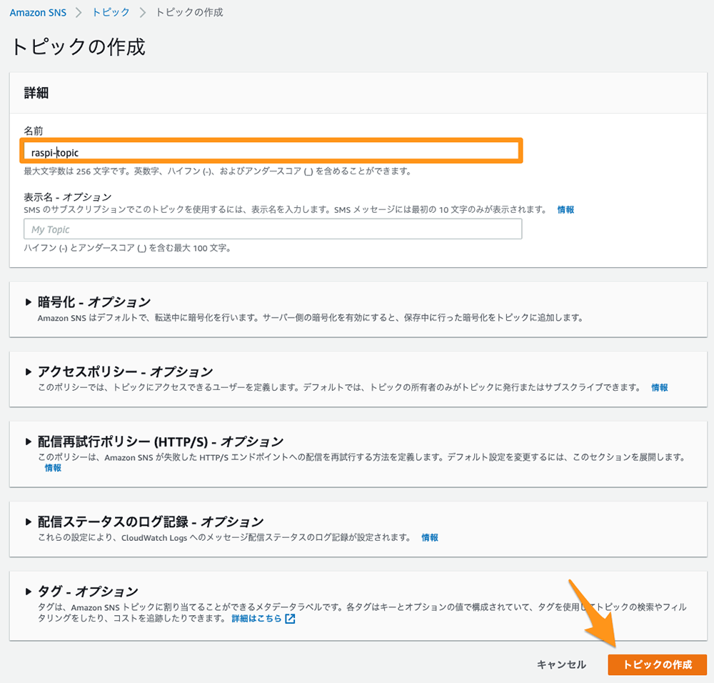Click the キャンセル button
The height and width of the screenshot is (683, 714).
[561, 664]
